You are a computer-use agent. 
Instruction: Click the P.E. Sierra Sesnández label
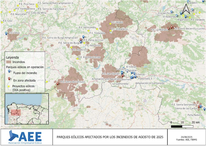click(184, 104)
